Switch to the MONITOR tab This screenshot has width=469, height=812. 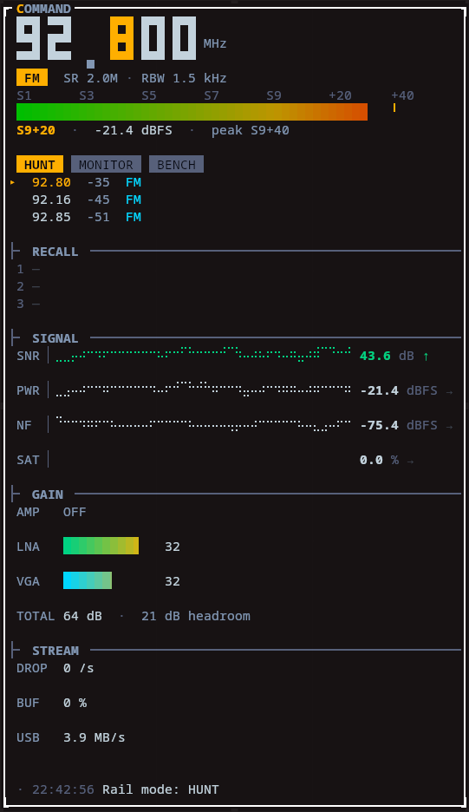tap(106, 165)
